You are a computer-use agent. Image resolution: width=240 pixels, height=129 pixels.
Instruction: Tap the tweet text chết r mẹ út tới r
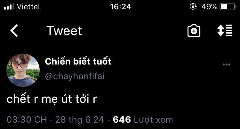pyautogui.click(x=52, y=99)
